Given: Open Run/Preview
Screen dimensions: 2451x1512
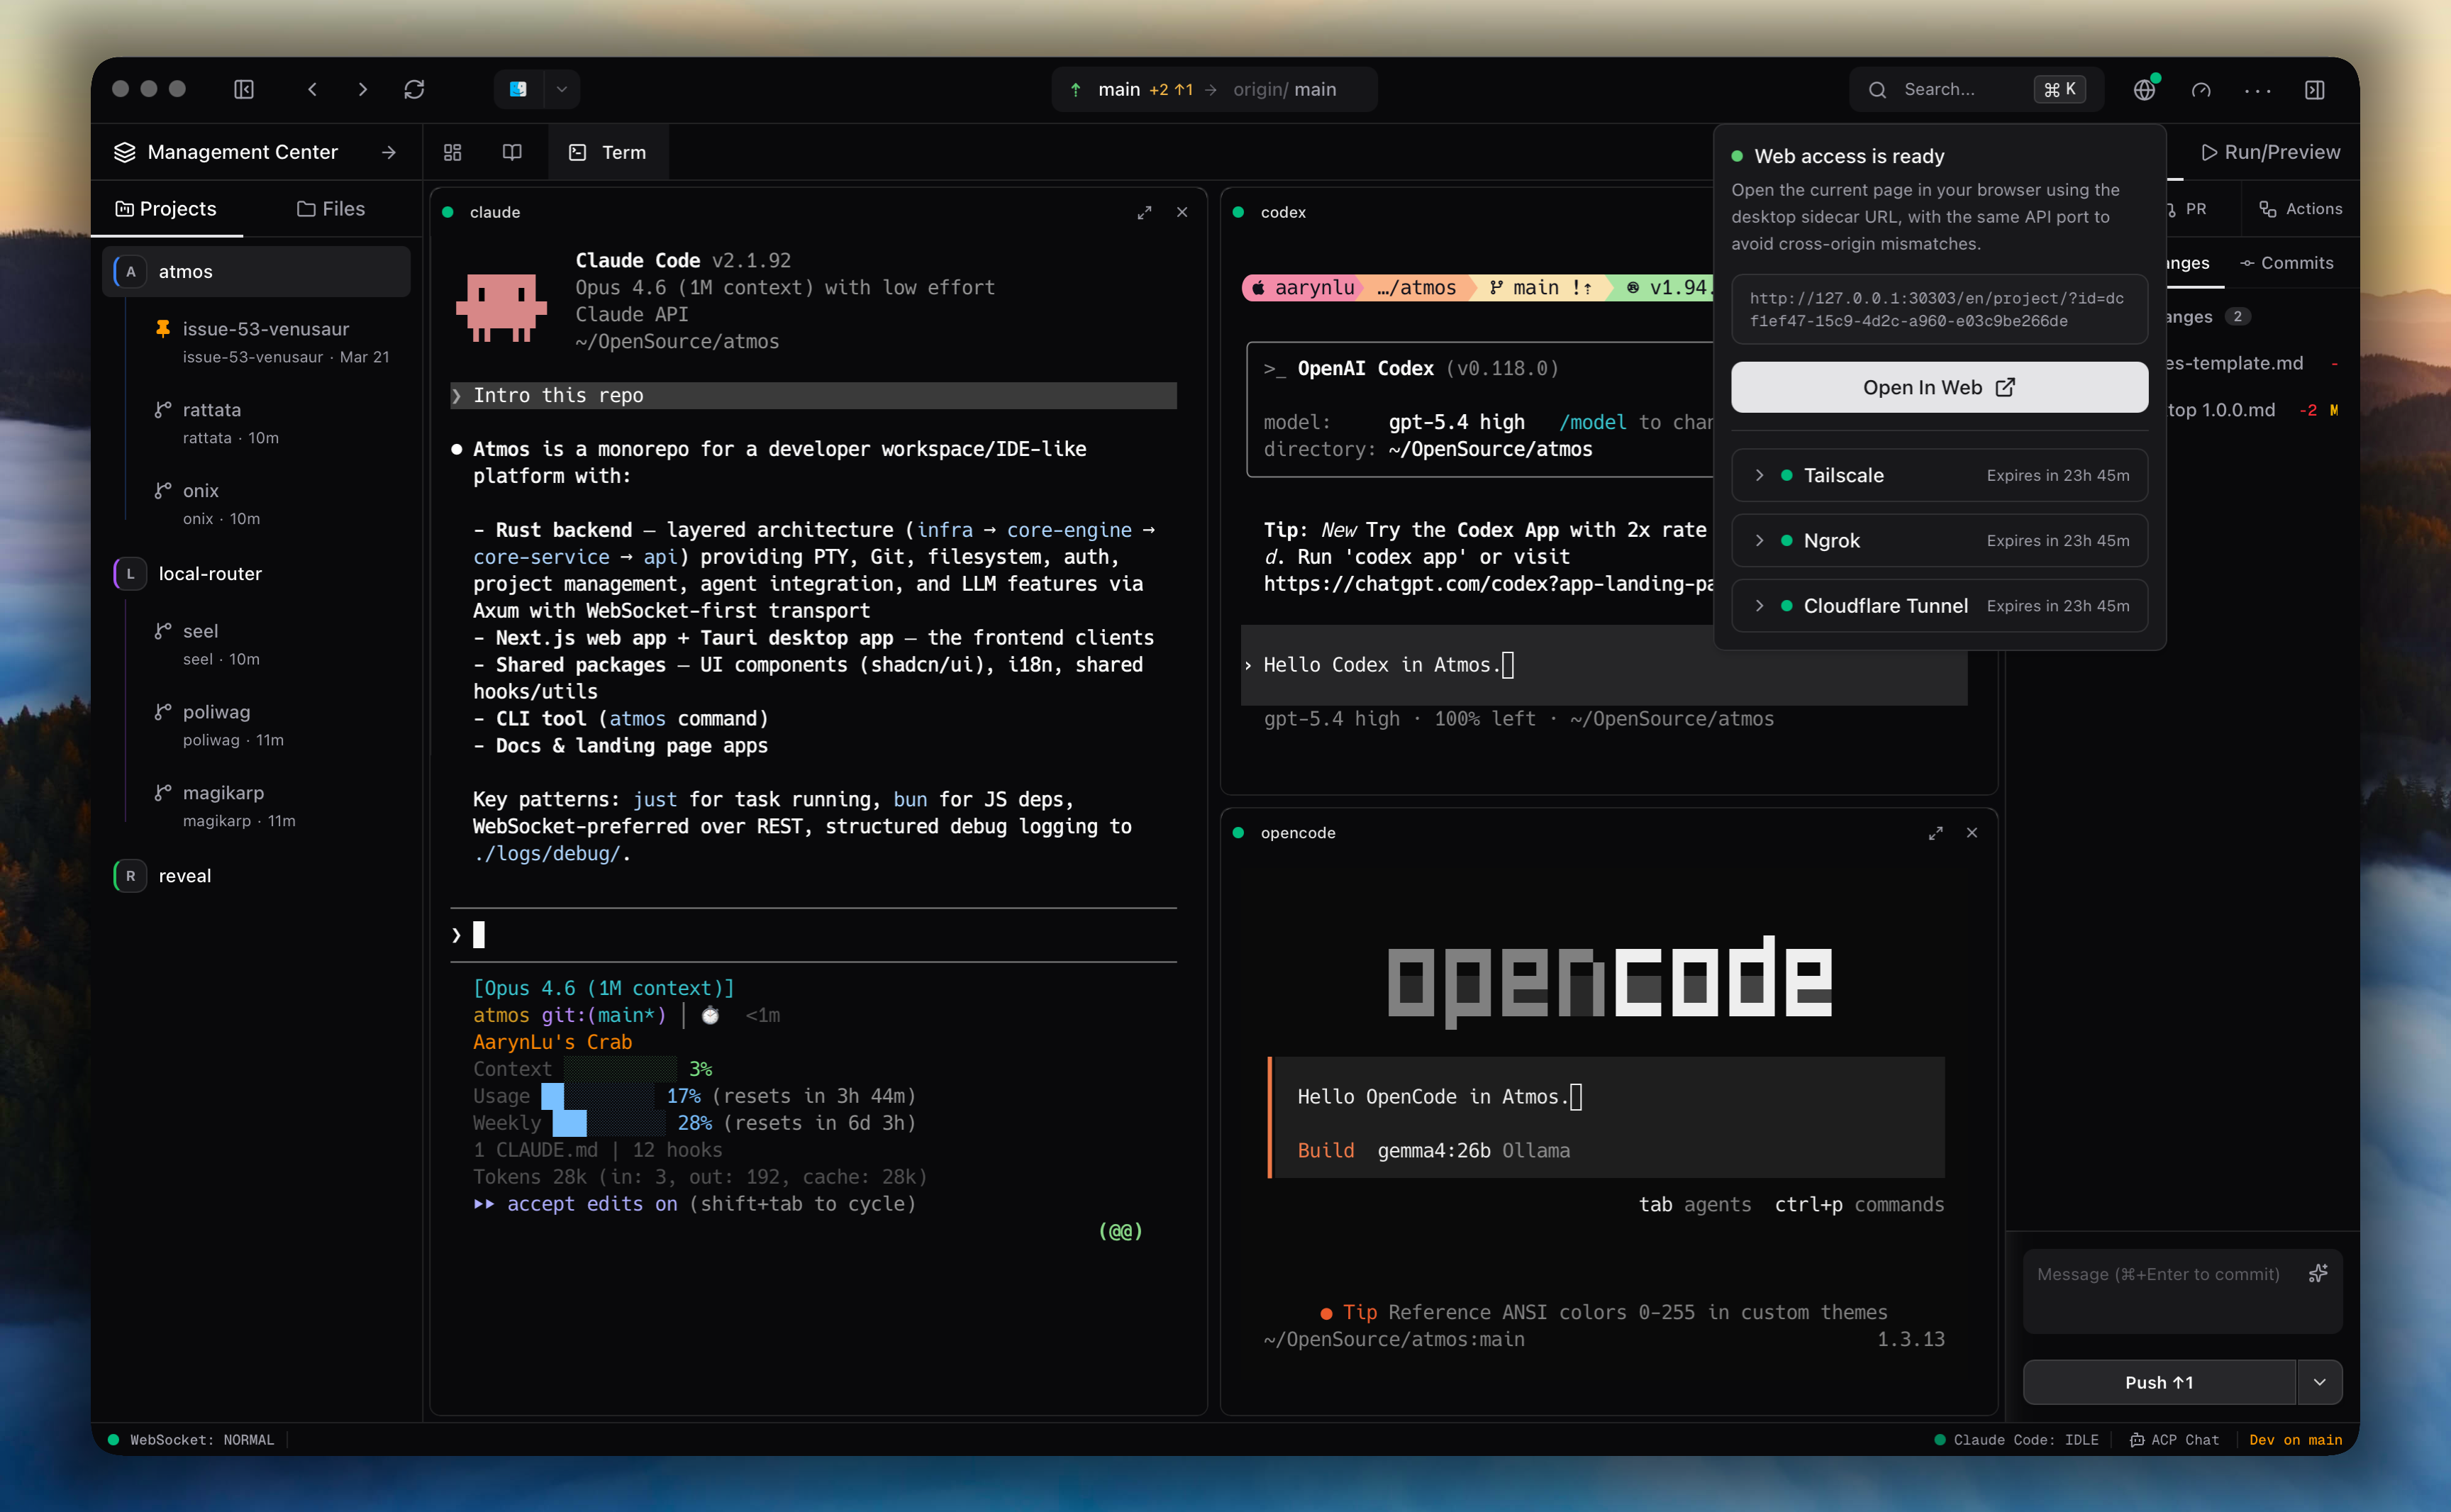Looking at the screenshot, I should 2270,152.
